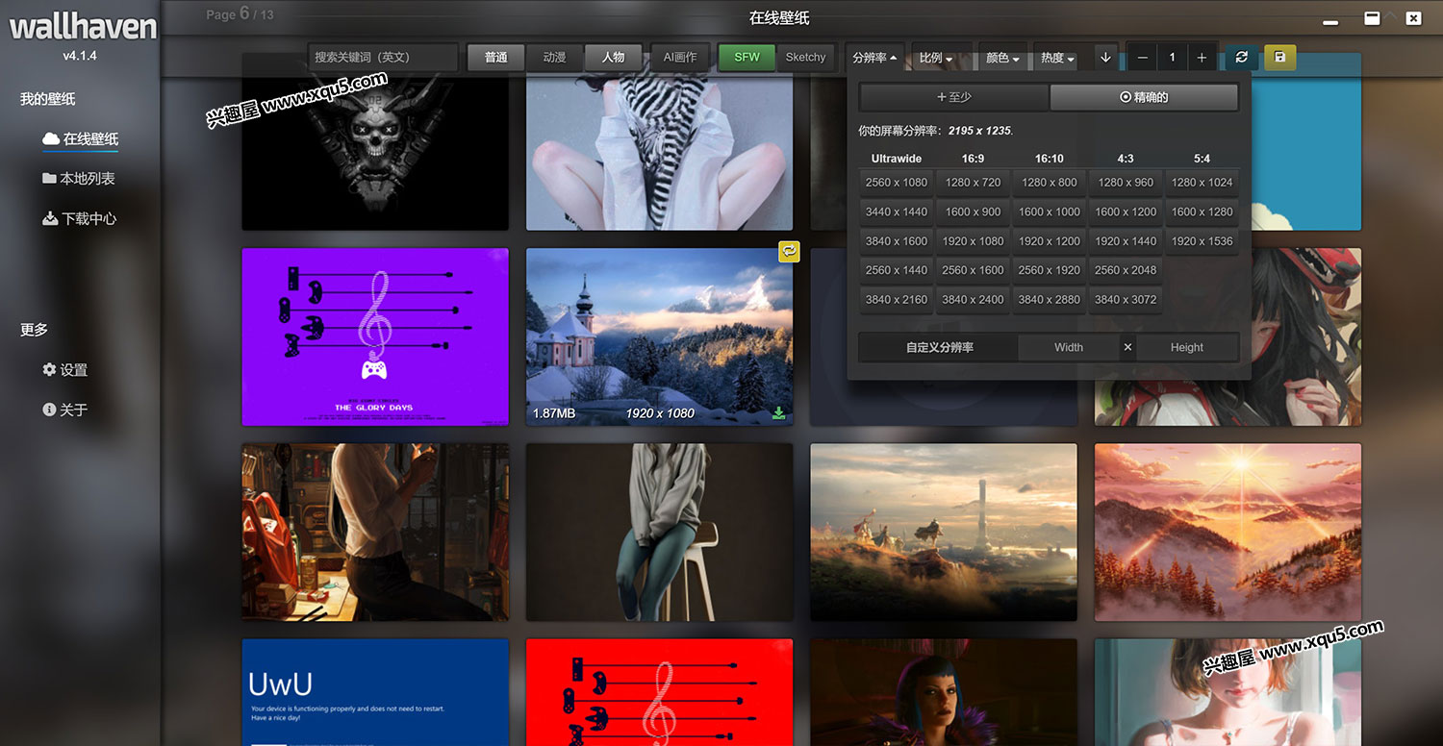Click the green download icon on the church wallpaper
Viewport: 1443px width, 746px height.
pyautogui.click(x=778, y=413)
